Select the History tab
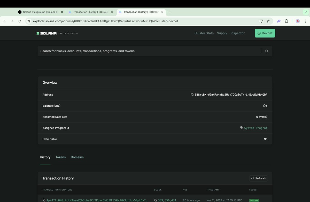 pos(45,157)
